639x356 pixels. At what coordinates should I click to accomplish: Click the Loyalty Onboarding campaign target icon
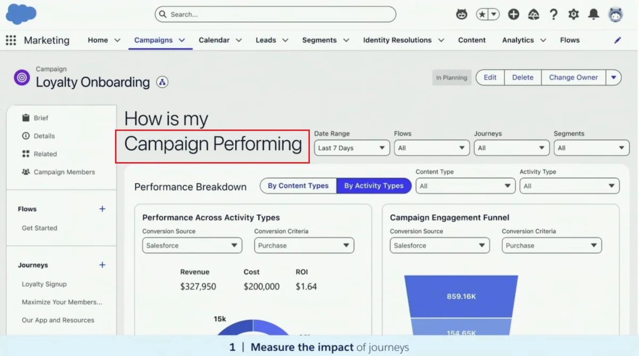coord(22,77)
